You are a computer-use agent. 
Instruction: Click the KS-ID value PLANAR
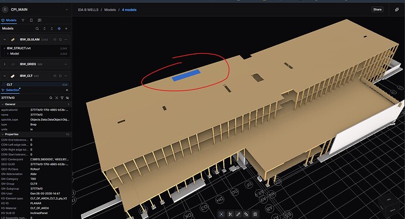[36, 203]
